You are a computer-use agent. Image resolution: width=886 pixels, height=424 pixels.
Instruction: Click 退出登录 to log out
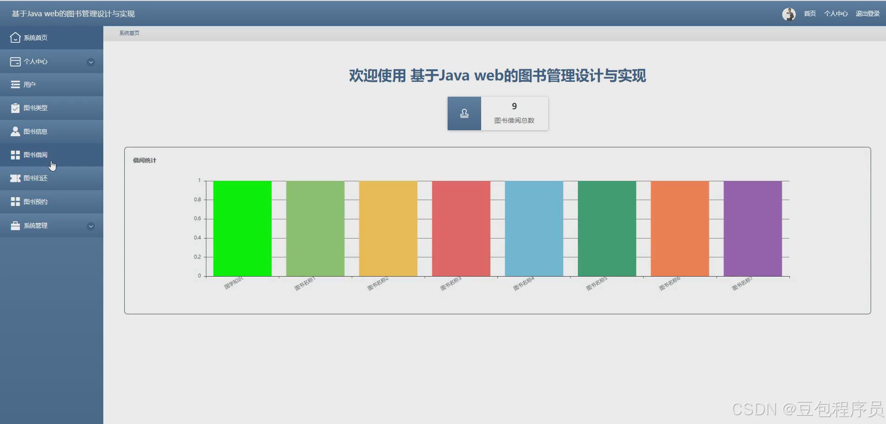tap(867, 13)
